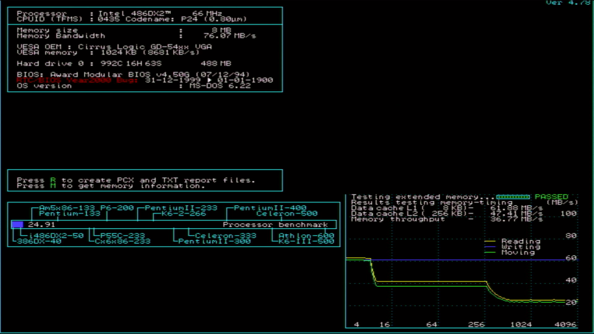The height and width of the screenshot is (334, 594).
Task: Select the Athlon-600 benchmark marker
Action: (307, 236)
